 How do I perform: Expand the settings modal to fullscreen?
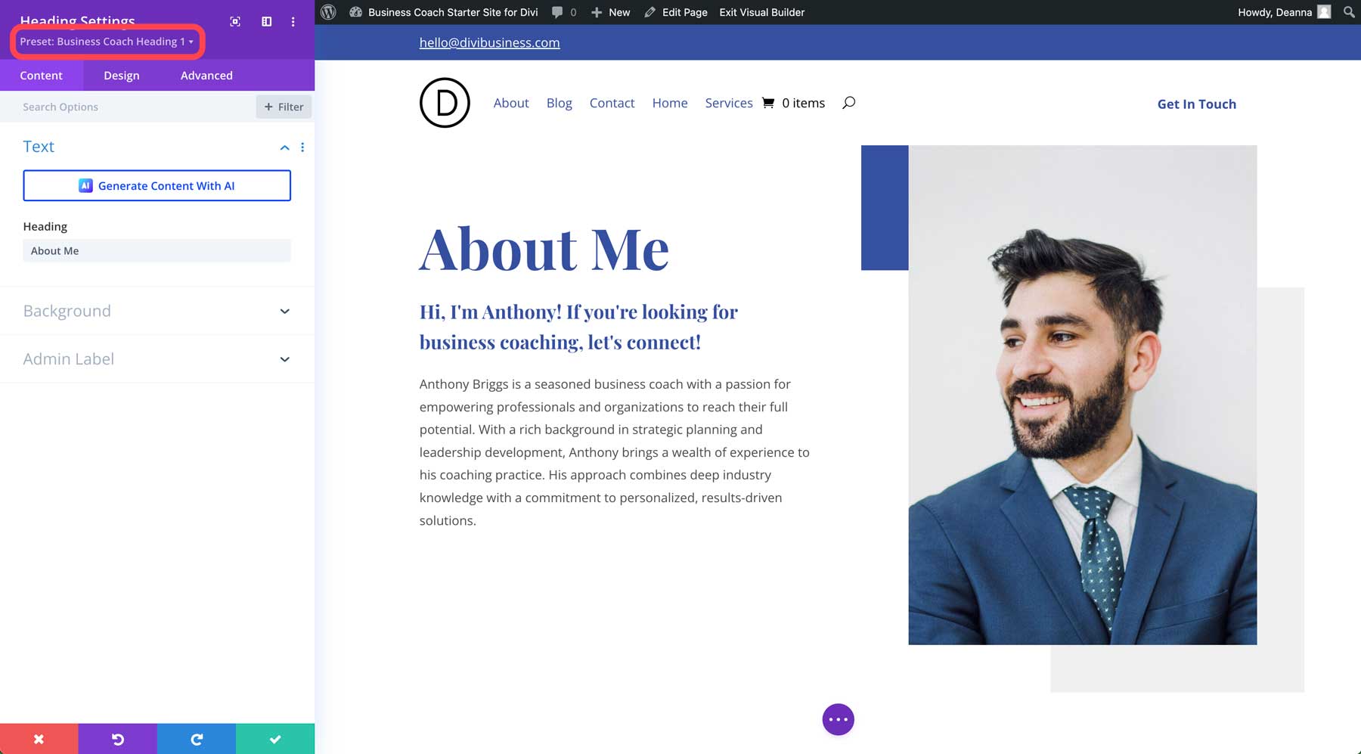coord(234,21)
